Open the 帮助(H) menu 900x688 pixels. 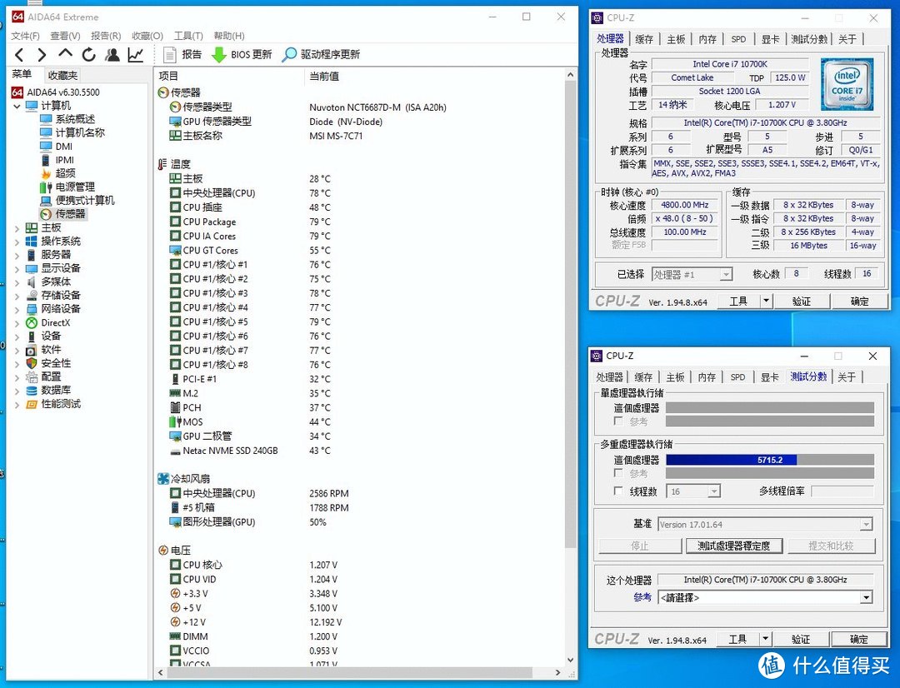(x=228, y=36)
